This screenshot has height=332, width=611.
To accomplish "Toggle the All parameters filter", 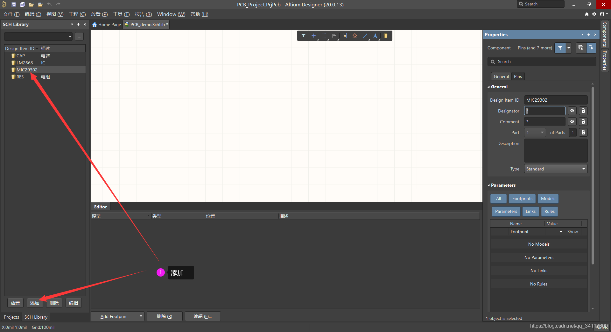I will point(498,198).
